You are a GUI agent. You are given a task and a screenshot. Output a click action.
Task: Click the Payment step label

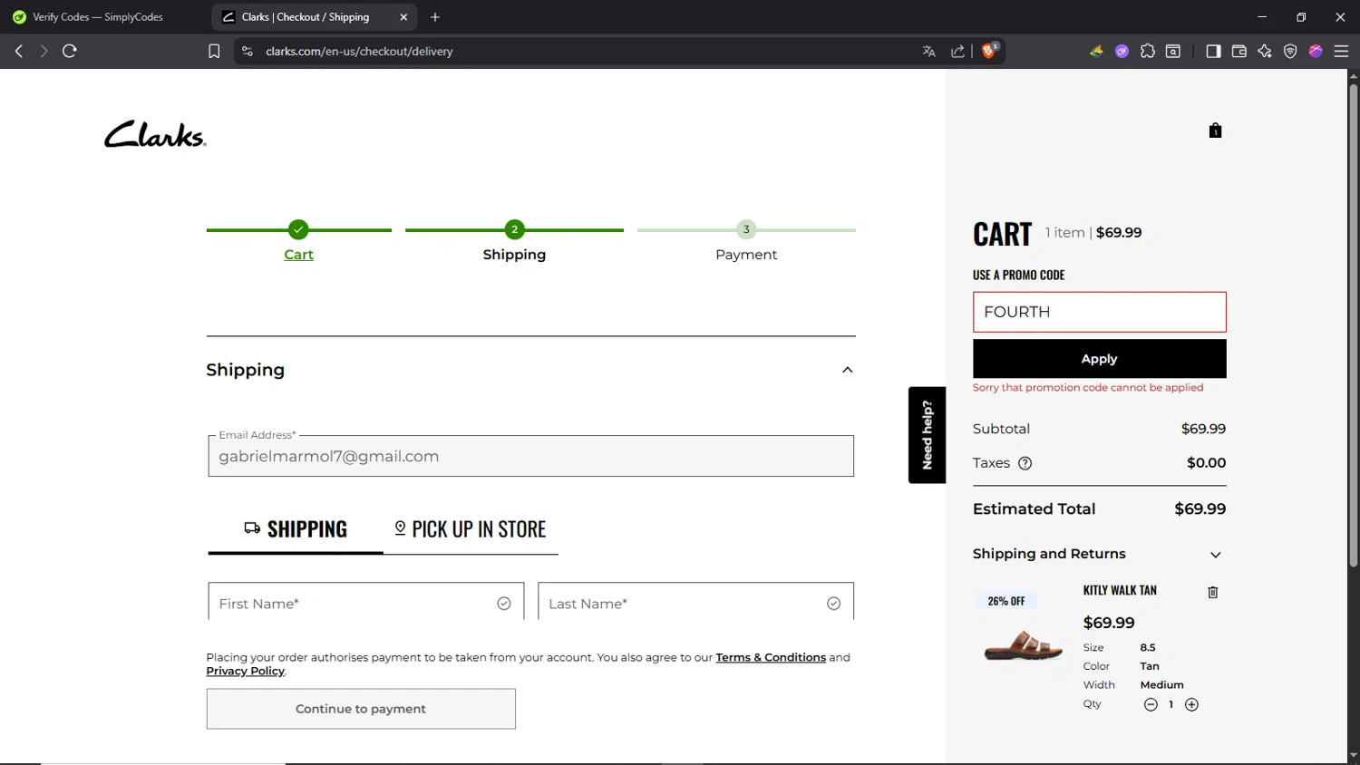pos(746,255)
